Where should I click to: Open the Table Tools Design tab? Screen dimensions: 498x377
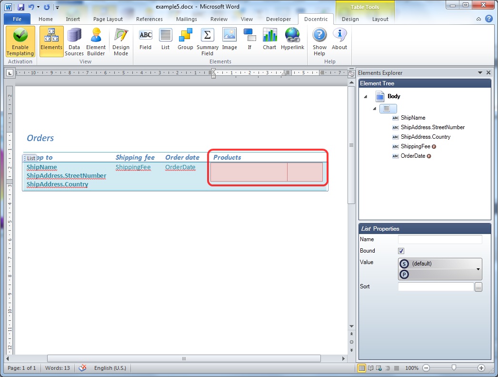pyautogui.click(x=350, y=19)
